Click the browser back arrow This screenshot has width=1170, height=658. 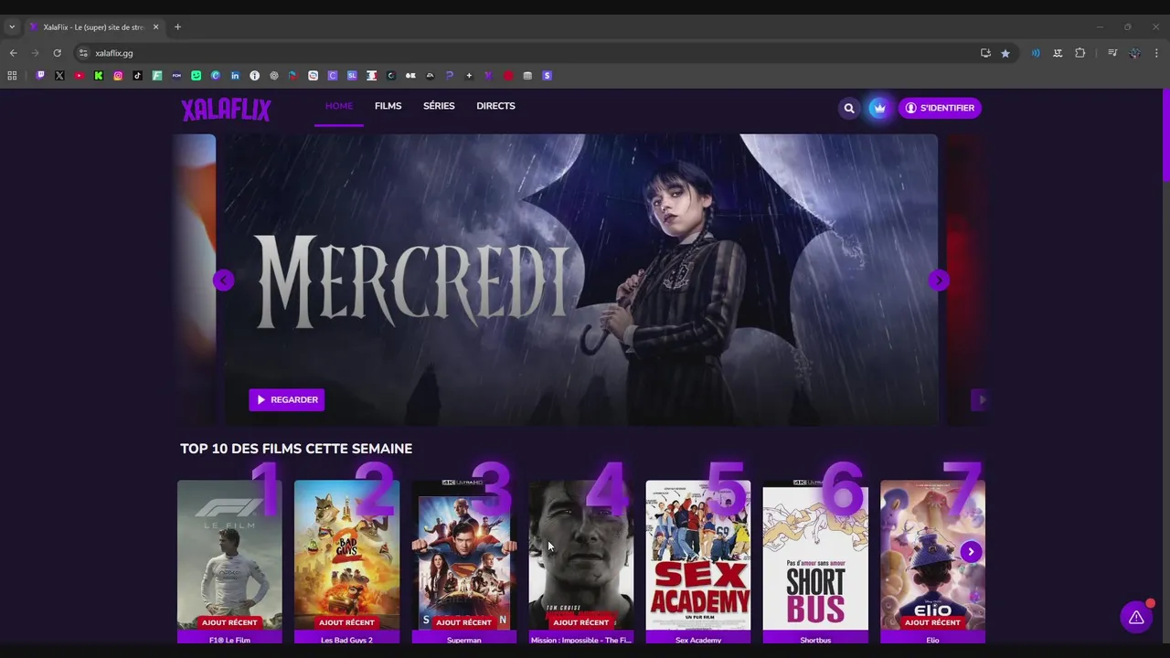(x=13, y=53)
